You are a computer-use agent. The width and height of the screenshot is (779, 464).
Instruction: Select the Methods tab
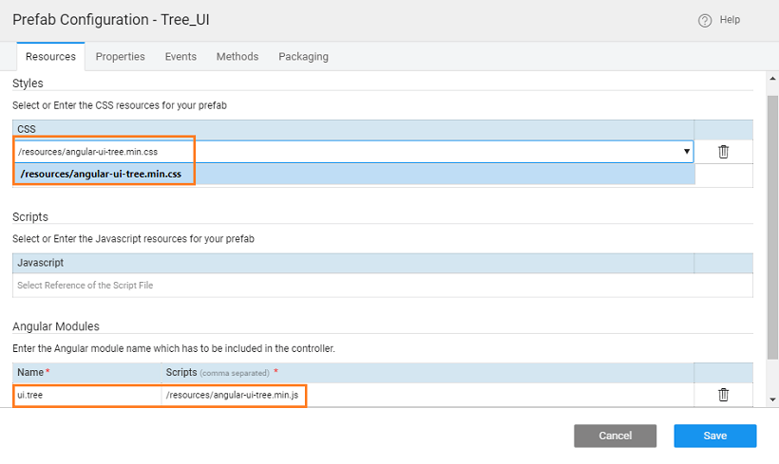tap(237, 57)
